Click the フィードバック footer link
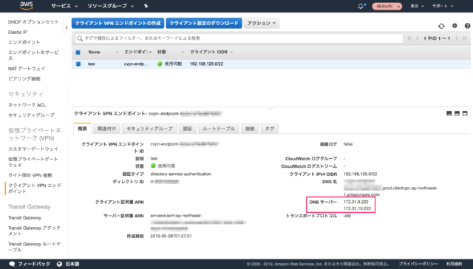 click(x=34, y=264)
